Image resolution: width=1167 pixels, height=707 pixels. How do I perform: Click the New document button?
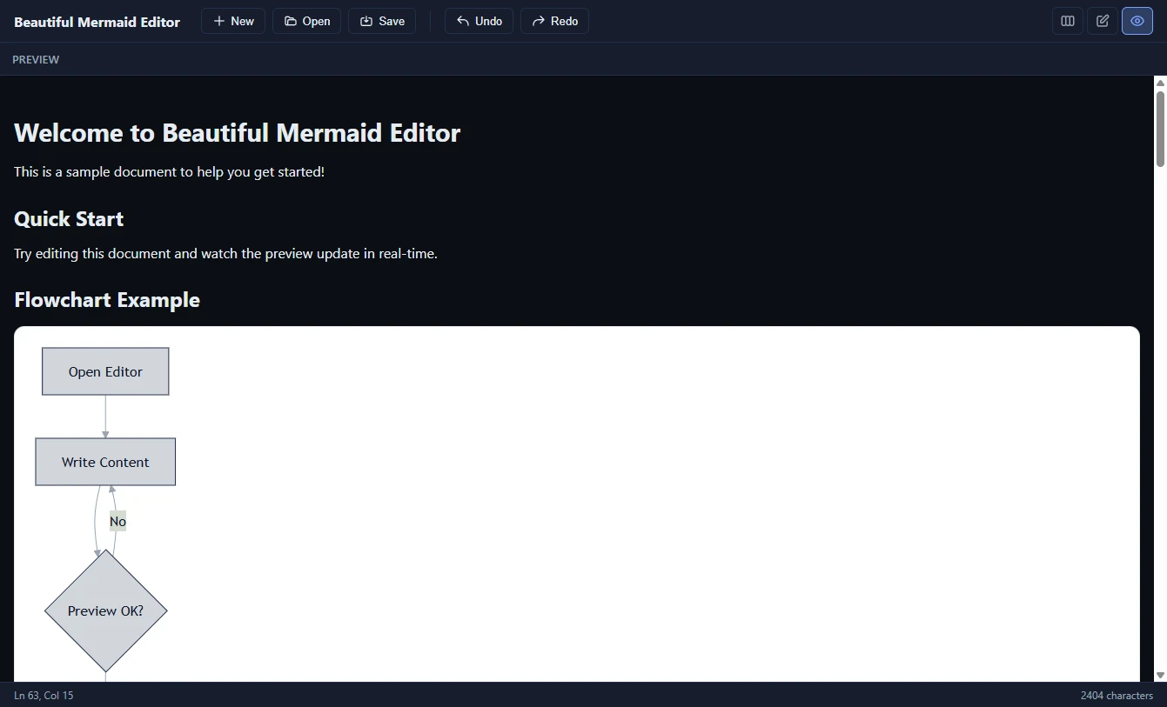click(233, 21)
